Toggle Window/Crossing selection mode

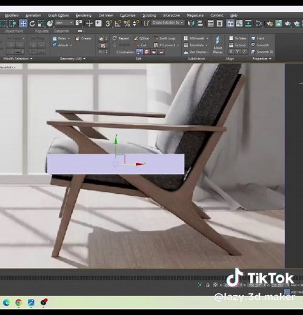pos(13,24)
